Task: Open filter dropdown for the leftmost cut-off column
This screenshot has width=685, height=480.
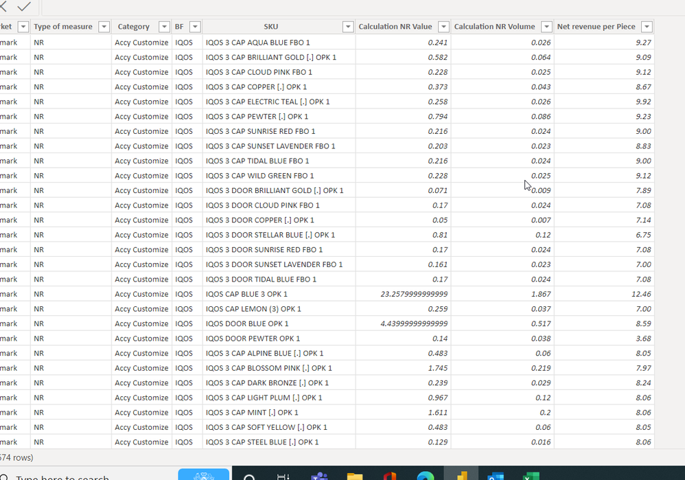Action: tap(23, 27)
